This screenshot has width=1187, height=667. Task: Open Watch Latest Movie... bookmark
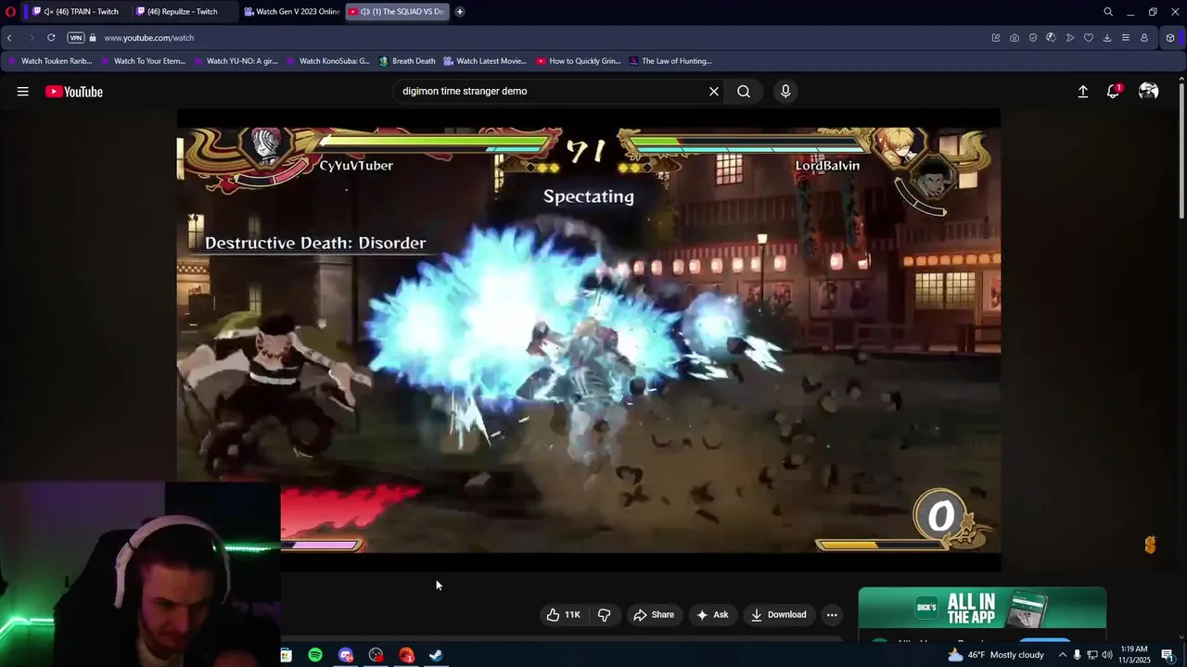[x=485, y=61]
